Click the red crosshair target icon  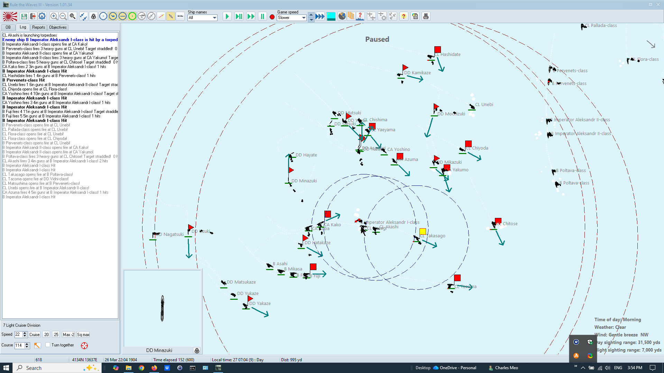[x=84, y=345]
